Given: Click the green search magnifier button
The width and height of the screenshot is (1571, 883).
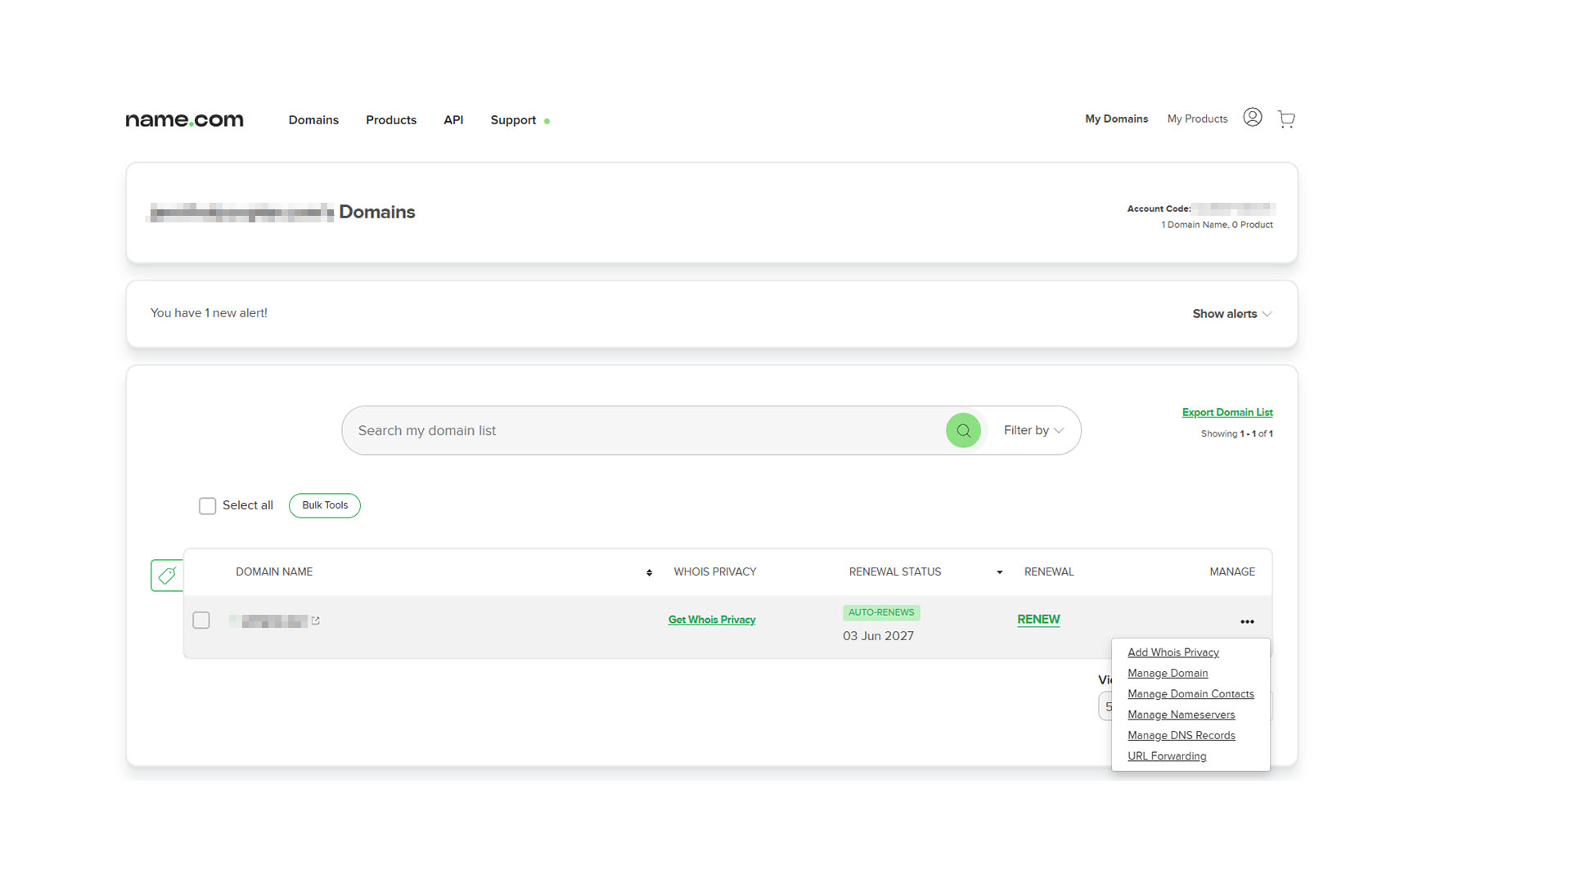Looking at the screenshot, I should click(963, 430).
